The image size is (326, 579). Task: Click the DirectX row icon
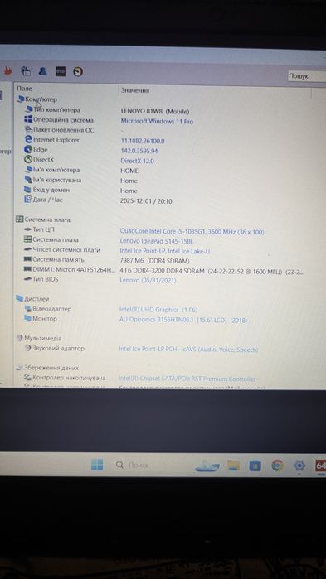28,160
